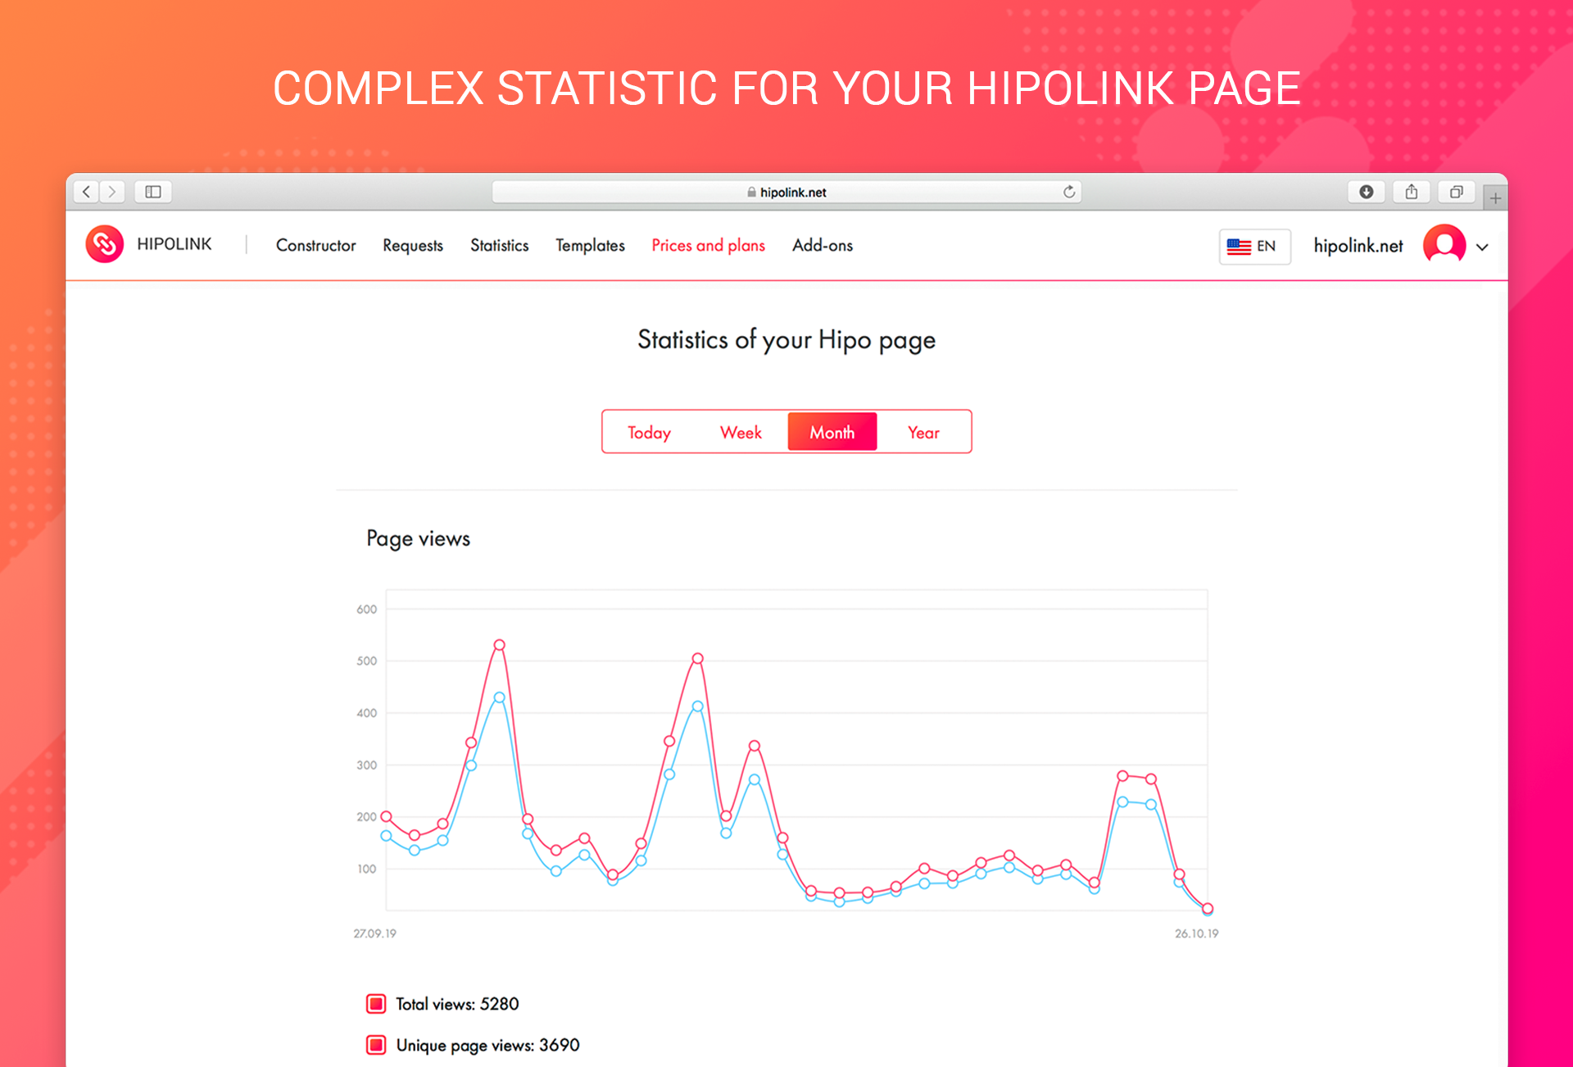Click the hipolink.net profile link
This screenshot has width=1573, height=1067.
point(1357,244)
